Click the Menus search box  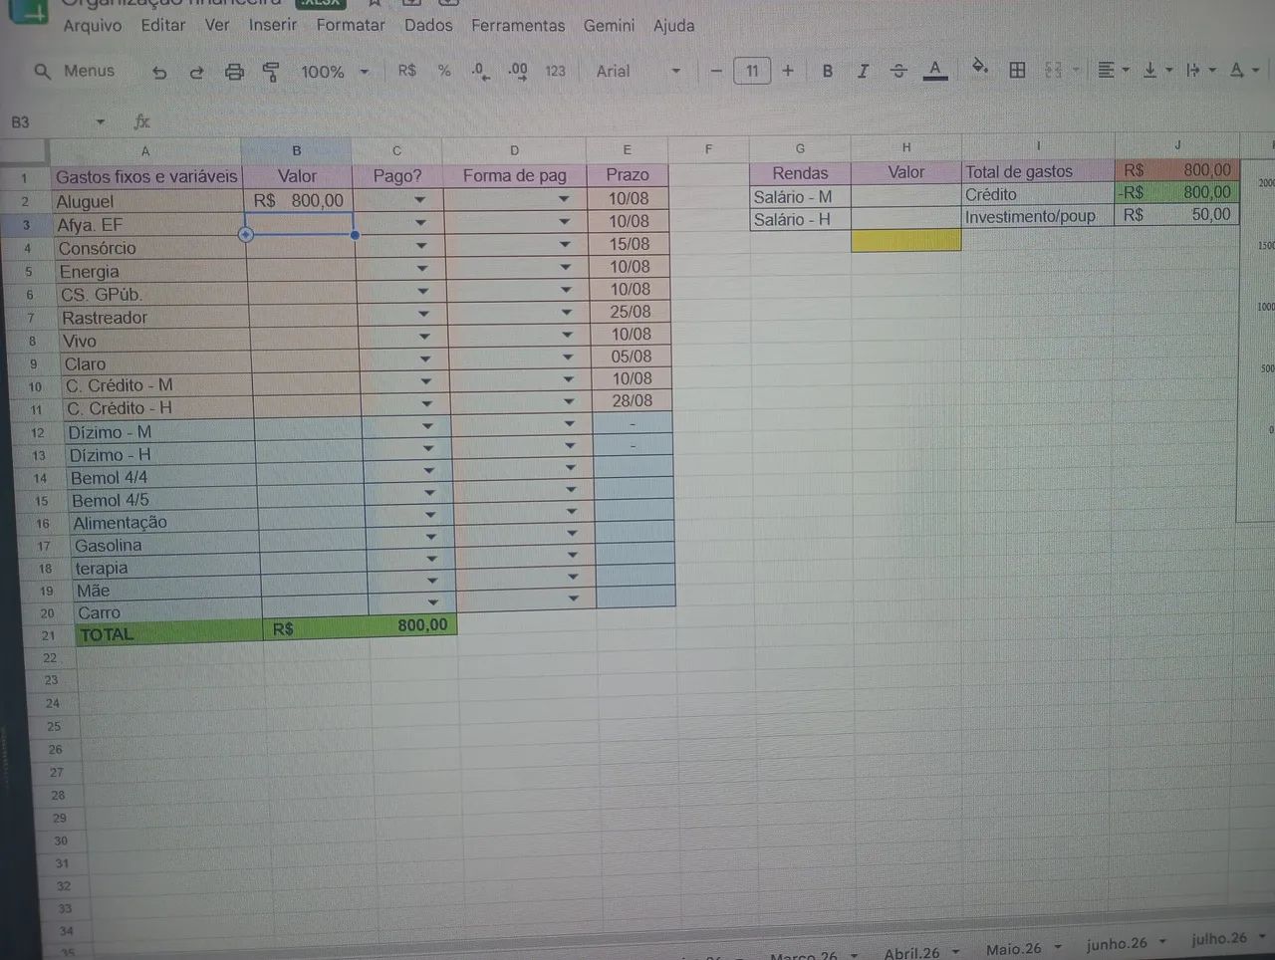(x=76, y=71)
